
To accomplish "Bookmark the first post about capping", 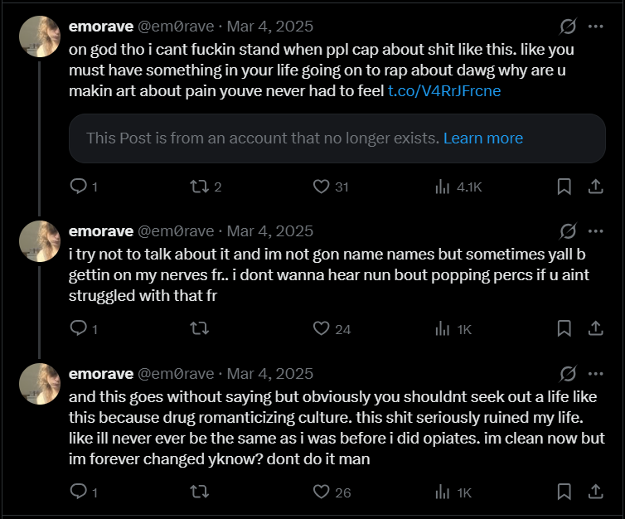I will pos(564,187).
